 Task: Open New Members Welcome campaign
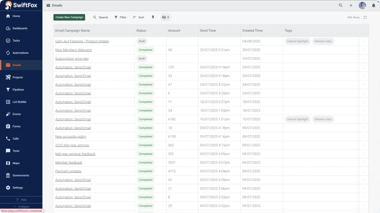tap(73, 50)
